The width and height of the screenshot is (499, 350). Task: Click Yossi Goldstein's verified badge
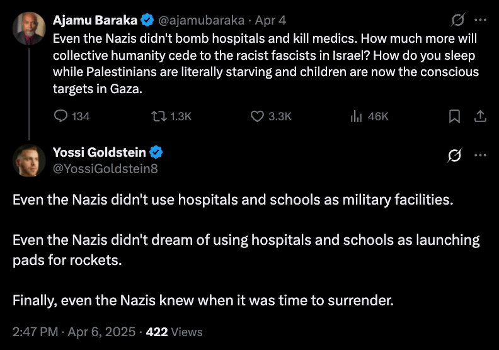tap(156, 152)
